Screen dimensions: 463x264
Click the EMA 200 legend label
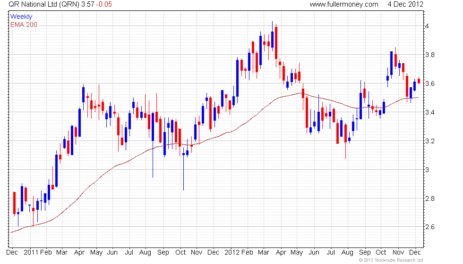(x=24, y=25)
